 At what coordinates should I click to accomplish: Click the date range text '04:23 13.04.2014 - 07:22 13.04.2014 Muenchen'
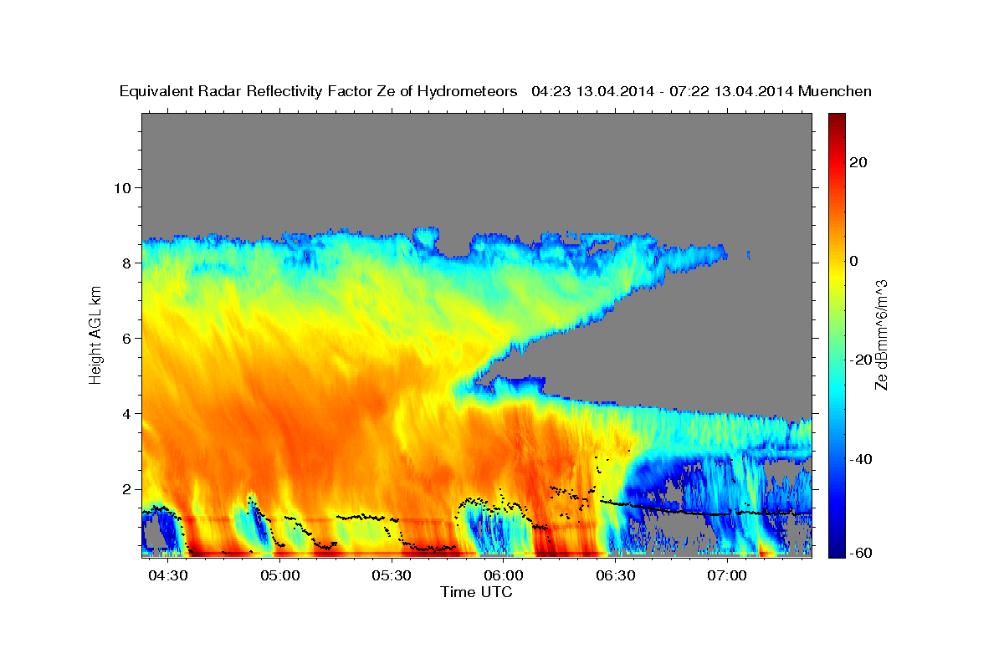click(702, 91)
